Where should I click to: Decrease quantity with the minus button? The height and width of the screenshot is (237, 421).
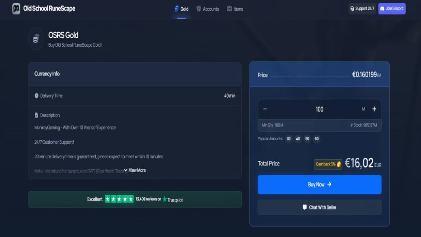265,109
